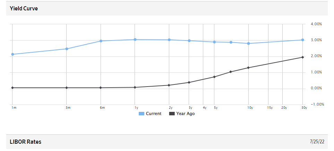Click the Current line's 10y data point
The image size is (334, 151).
(248, 44)
